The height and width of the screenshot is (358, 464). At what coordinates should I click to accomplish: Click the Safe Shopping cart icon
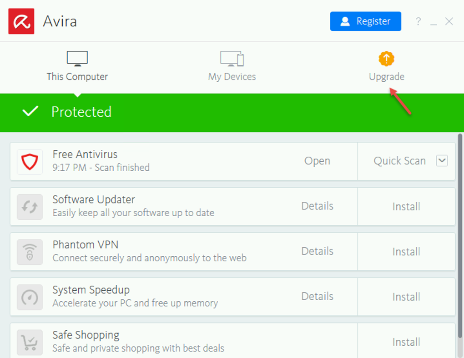(29, 341)
